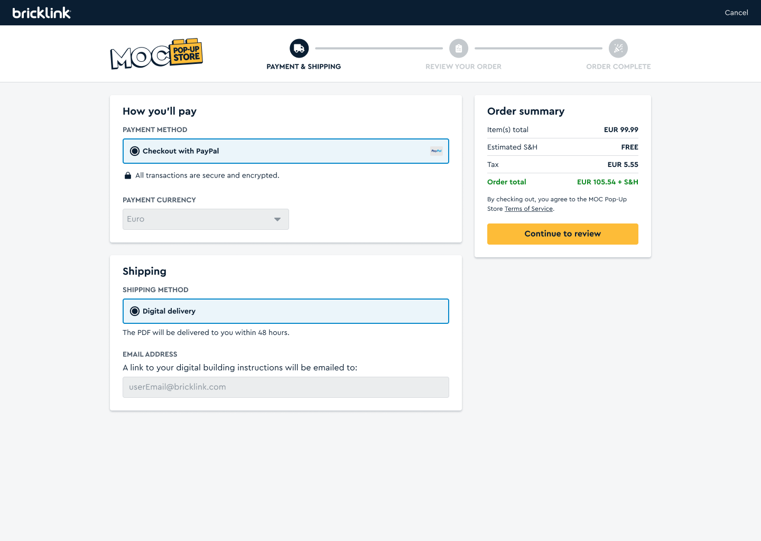
Task: Click the Estimated S&H label
Action: (512, 147)
